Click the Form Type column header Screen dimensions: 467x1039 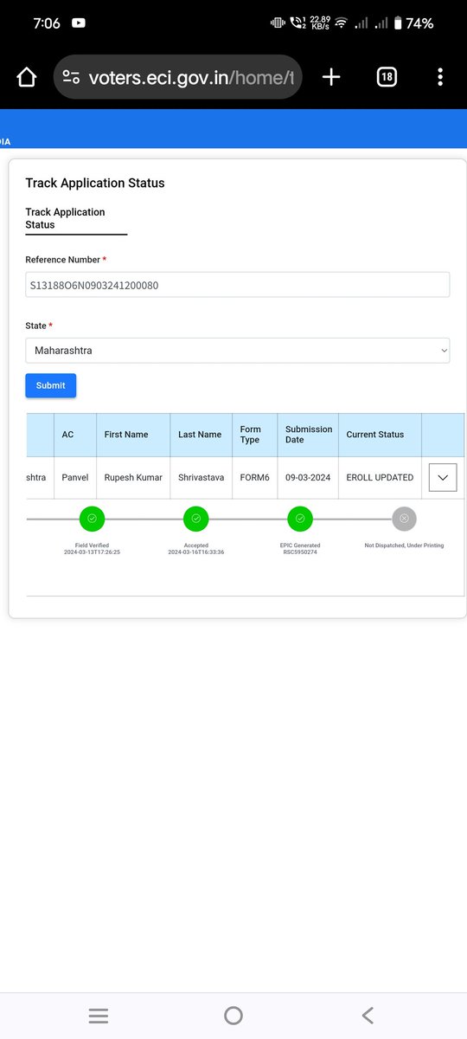pos(254,435)
